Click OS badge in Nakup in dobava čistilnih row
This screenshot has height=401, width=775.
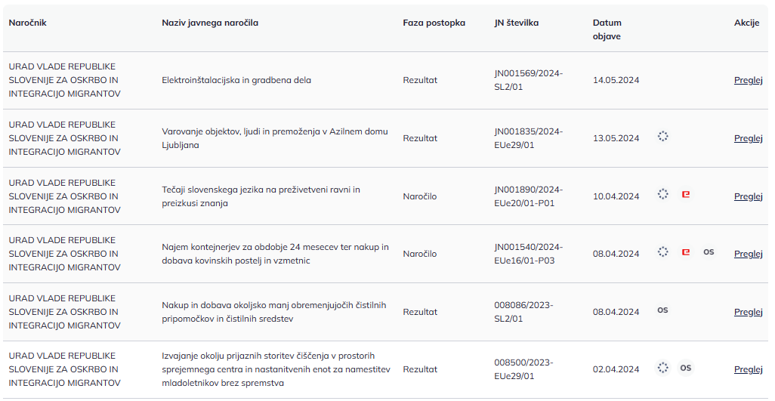662,310
